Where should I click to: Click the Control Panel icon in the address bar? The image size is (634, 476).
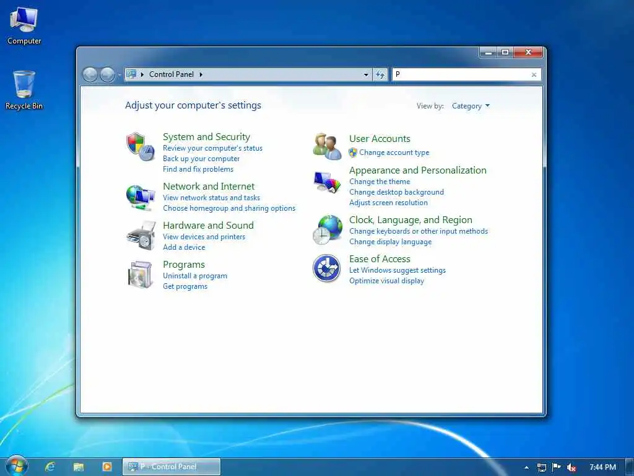131,74
